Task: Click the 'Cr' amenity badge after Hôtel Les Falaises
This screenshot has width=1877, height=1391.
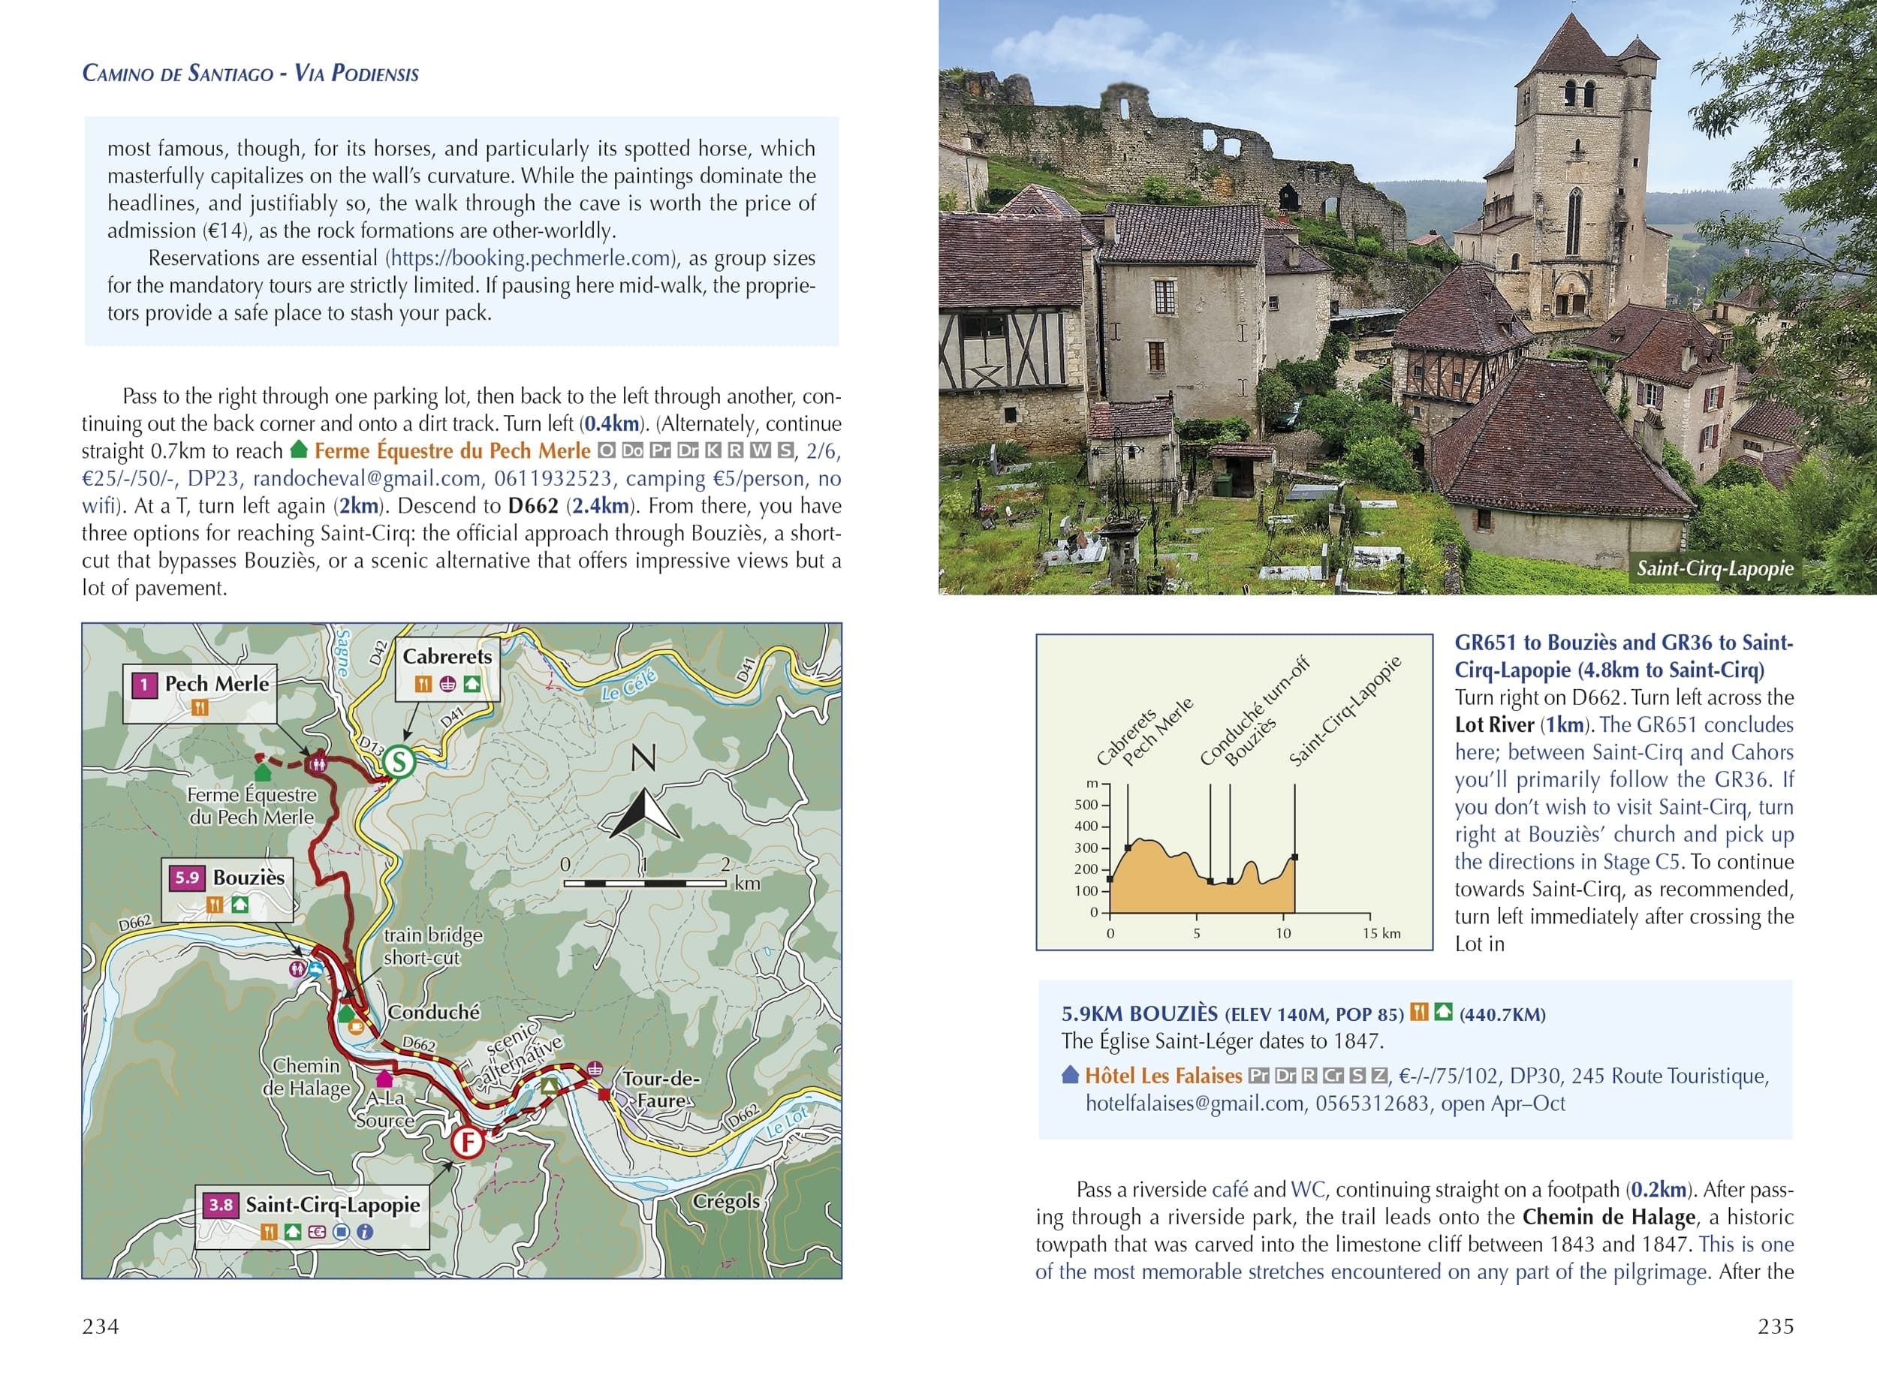Action: [x=1333, y=1075]
